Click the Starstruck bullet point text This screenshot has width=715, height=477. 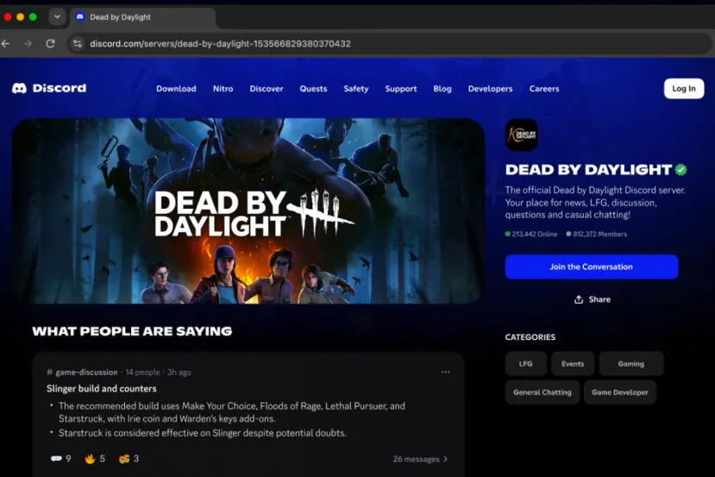[x=203, y=433]
